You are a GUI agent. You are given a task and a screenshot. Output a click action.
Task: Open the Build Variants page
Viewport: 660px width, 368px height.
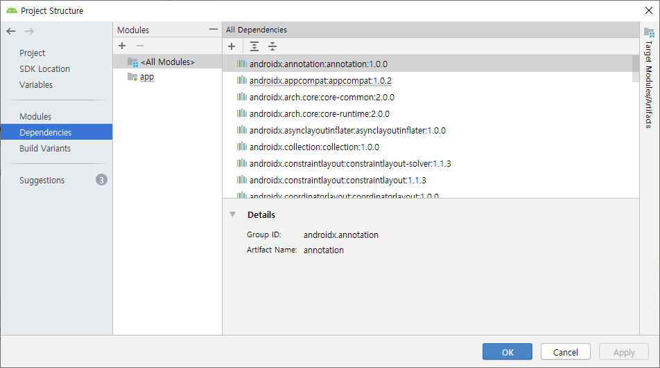45,148
